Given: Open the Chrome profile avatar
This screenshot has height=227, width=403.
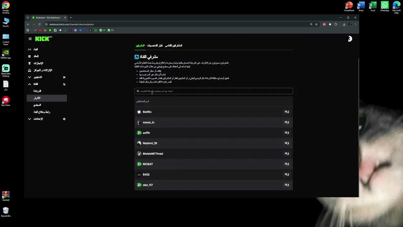Looking at the screenshot, I should 350,24.
